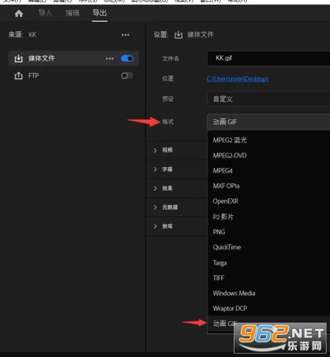The width and height of the screenshot is (330, 357).
Task: Open 媒体文件 row options ellipsis
Action: coord(110,58)
